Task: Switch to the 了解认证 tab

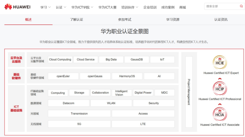Action: click(77, 20)
